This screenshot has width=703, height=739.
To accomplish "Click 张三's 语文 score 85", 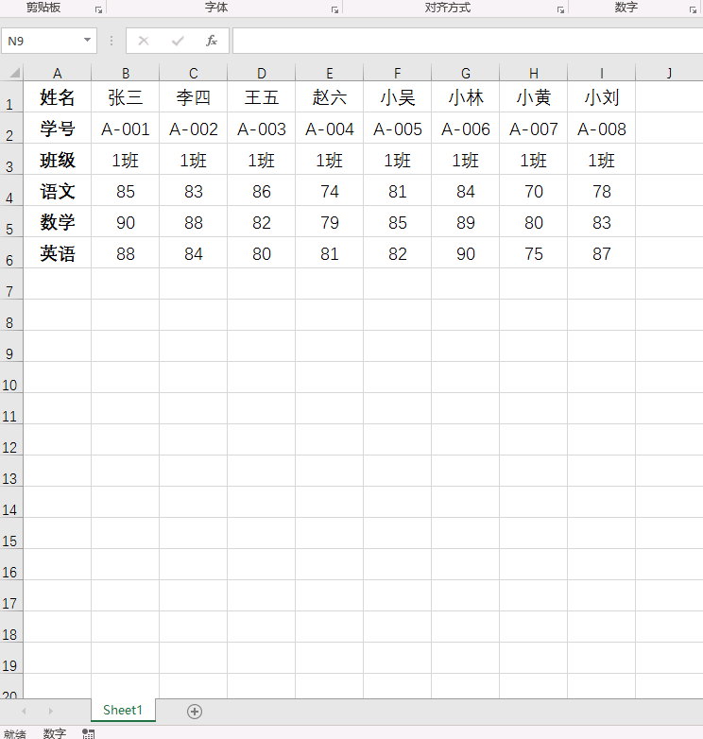I will (x=126, y=190).
